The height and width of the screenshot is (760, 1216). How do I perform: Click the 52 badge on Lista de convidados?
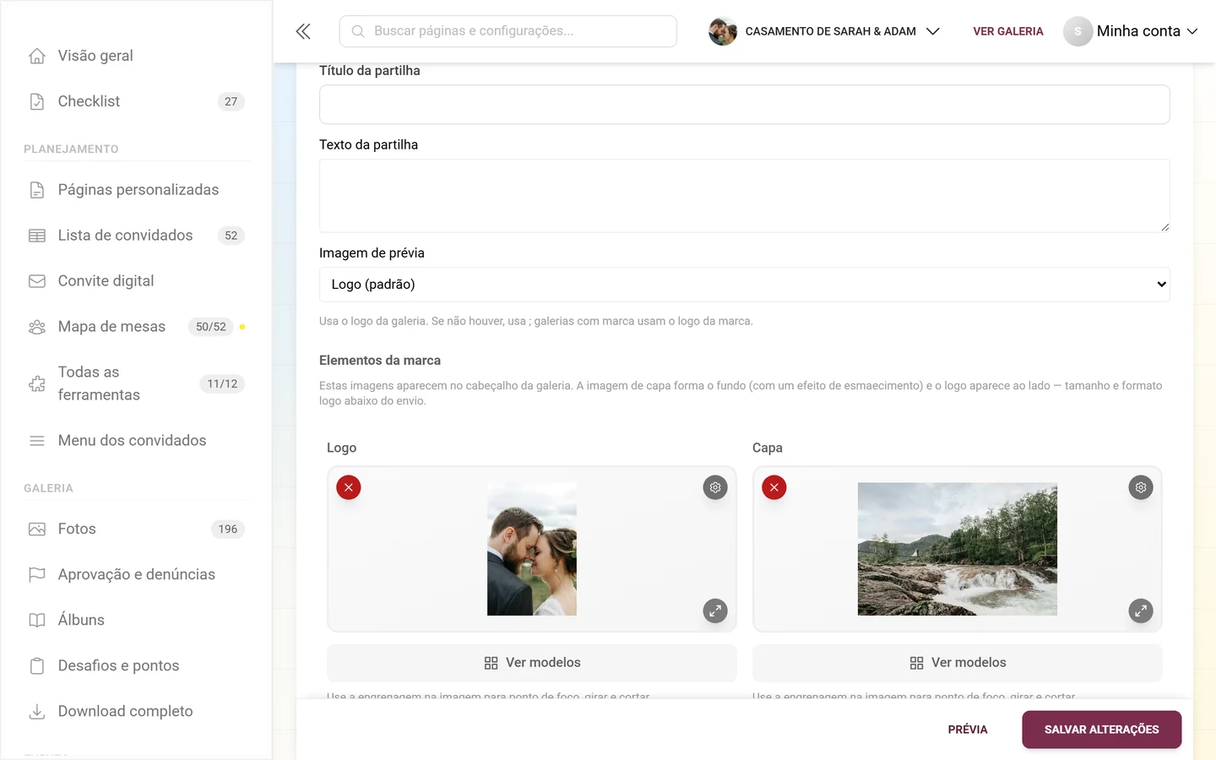point(231,236)
